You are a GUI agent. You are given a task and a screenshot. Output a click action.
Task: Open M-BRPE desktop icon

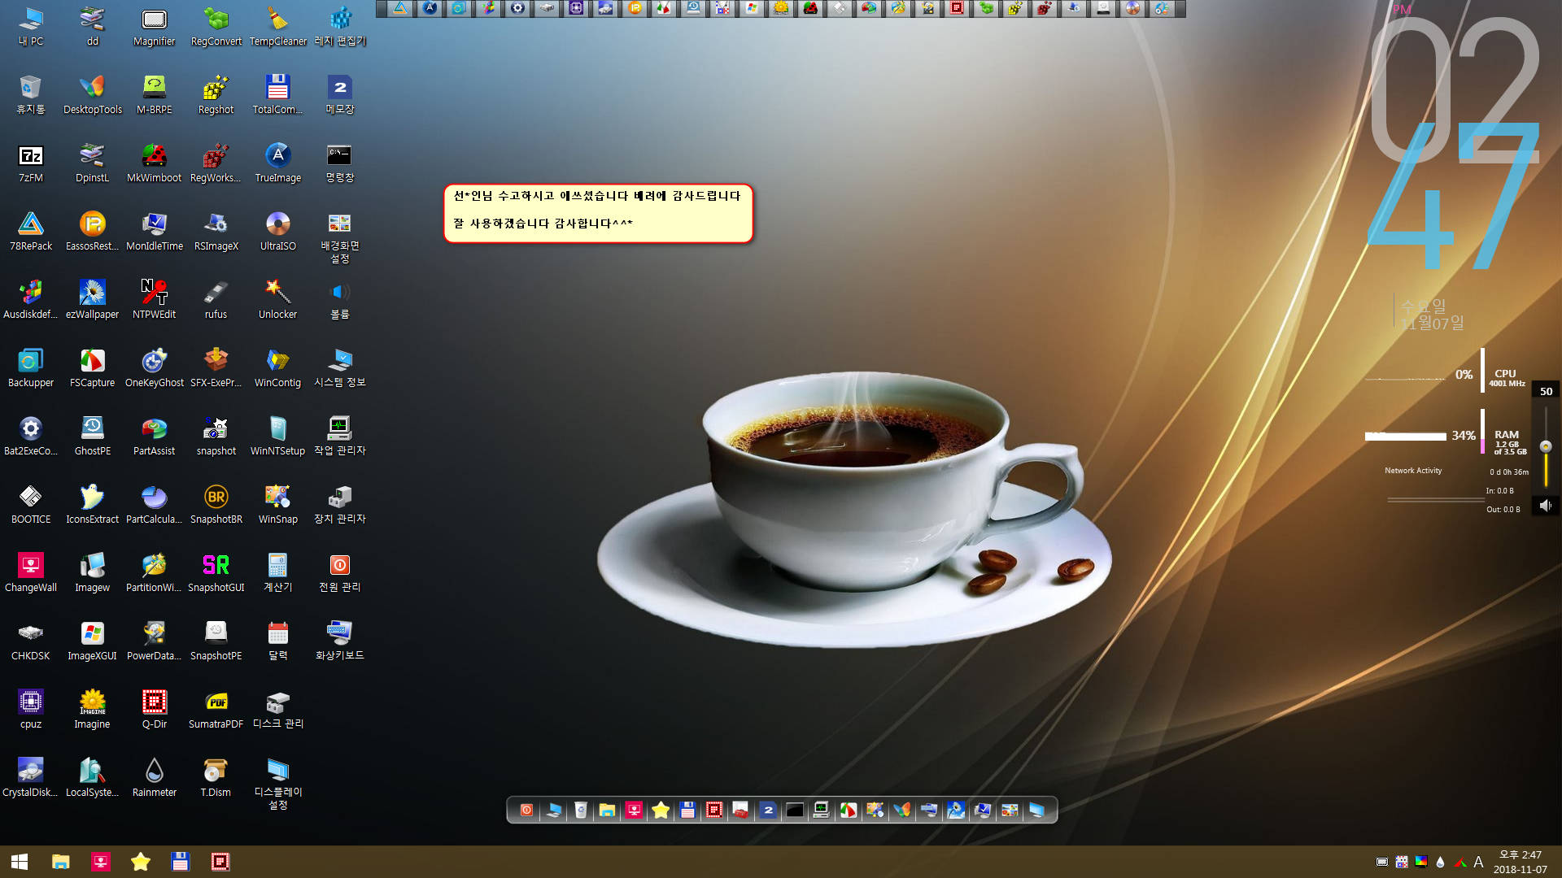155,93
